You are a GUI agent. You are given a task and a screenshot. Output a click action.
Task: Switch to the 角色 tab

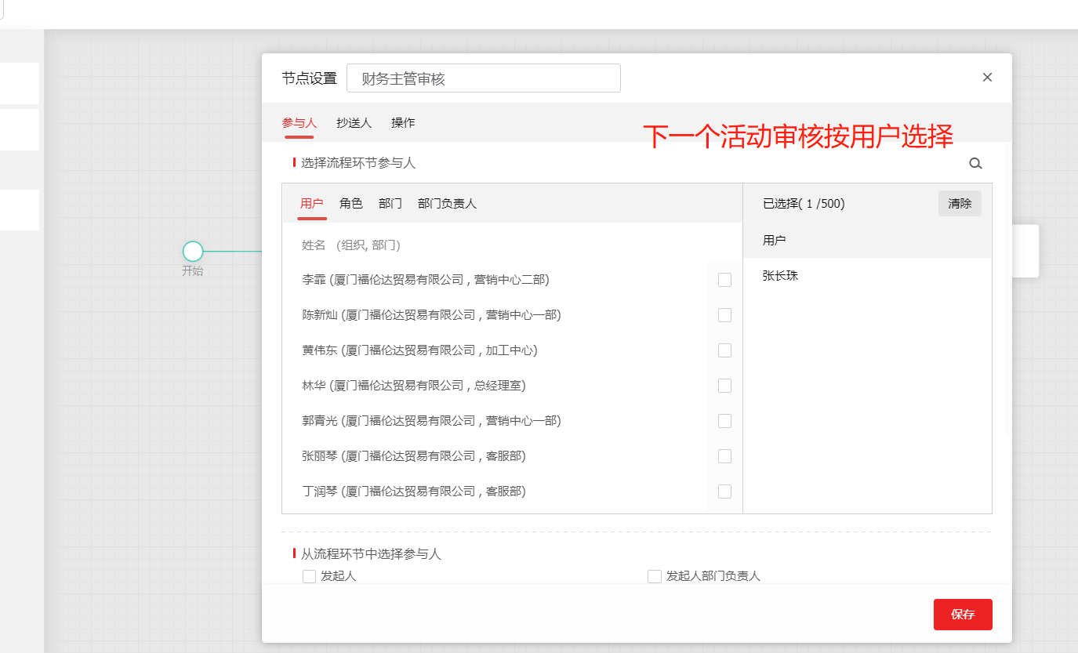coord(351,203)
